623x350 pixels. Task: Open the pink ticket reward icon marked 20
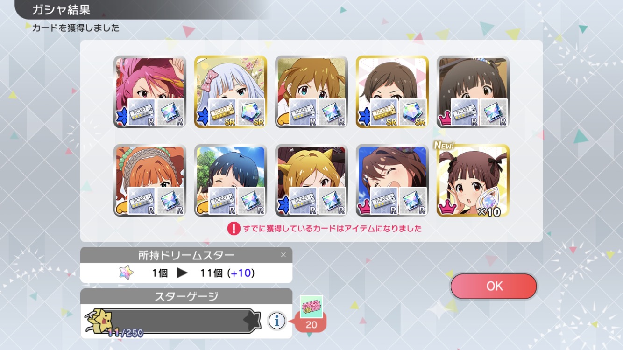pyautogui.click(x=311, y=307)
